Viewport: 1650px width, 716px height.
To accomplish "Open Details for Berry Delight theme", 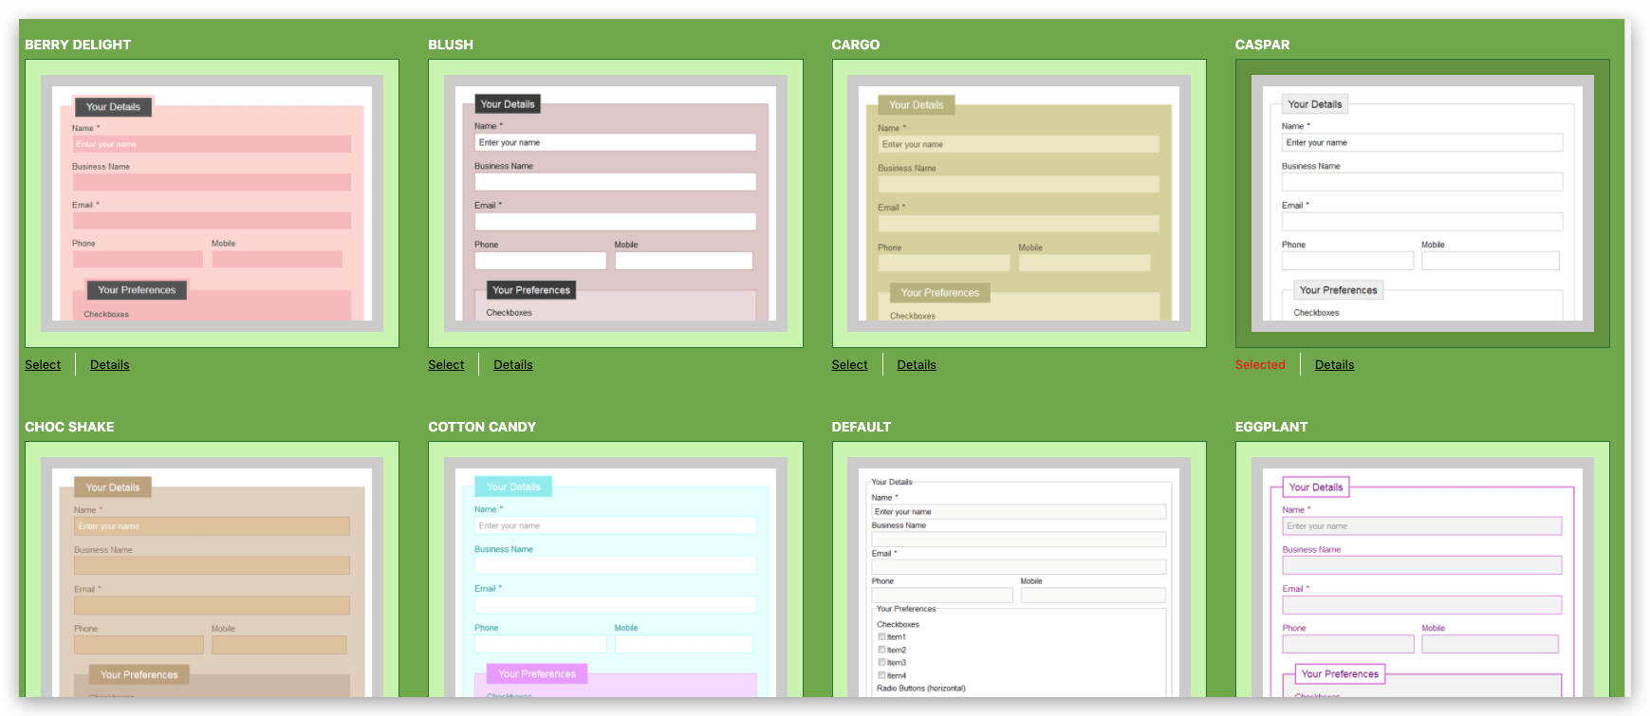I will tap(109, 365).
